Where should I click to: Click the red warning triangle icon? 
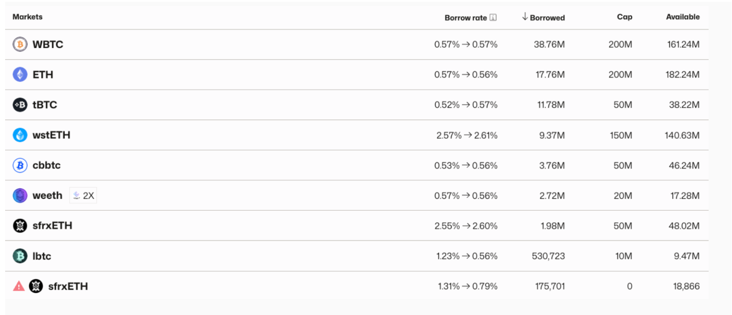click(19, 286)
